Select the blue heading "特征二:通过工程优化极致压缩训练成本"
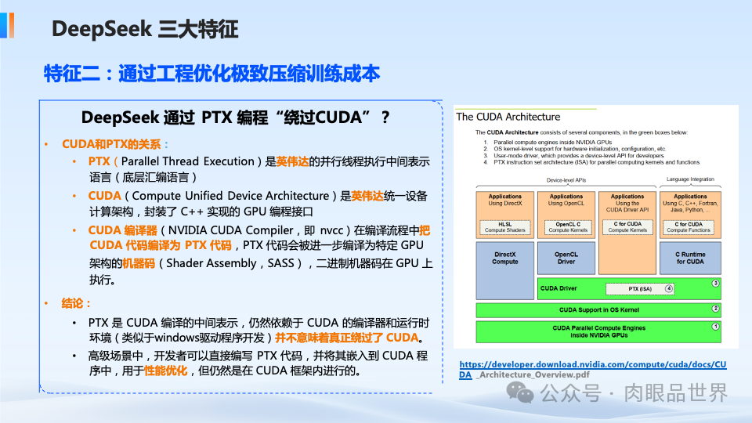 click(211, 74)
